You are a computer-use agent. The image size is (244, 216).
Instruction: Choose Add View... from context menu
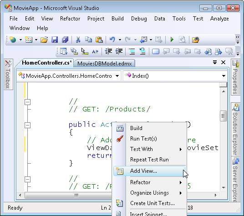pyautogui.click(x=150, y=171)
